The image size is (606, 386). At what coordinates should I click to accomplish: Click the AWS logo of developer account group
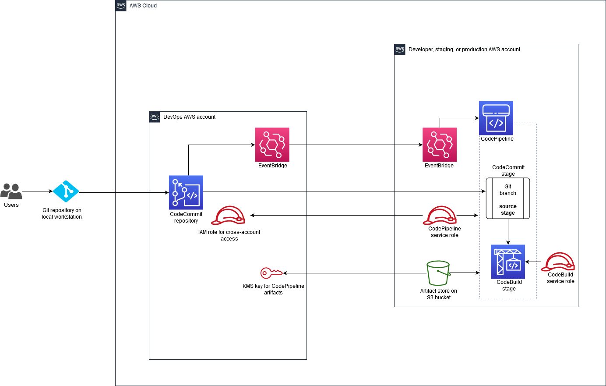tap(400, 50)
